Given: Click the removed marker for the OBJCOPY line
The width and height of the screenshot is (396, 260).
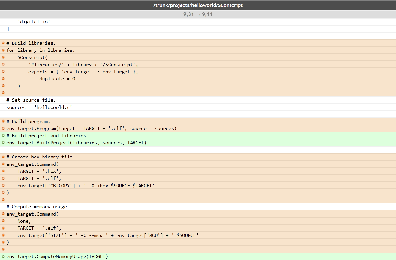Looking at the screenshot, I should (x=3, y=185).
